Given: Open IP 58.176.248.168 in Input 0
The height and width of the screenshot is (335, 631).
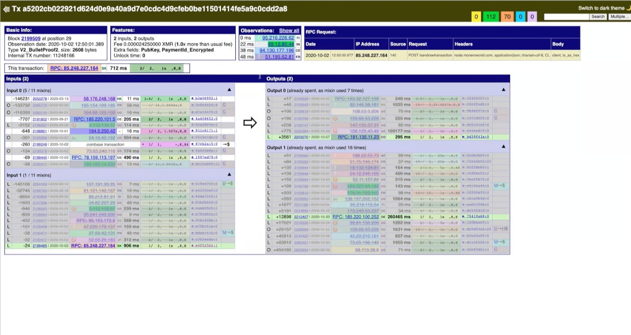Looking at the screenshot, I should [99, 99].
